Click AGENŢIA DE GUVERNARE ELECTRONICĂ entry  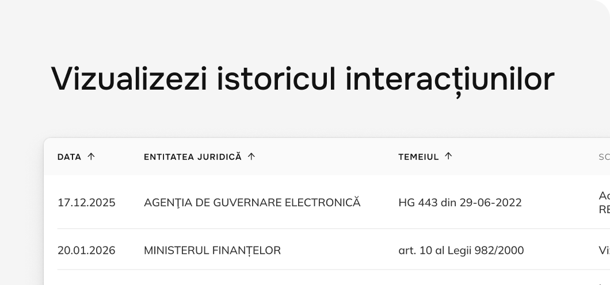(x=252, y=203)
